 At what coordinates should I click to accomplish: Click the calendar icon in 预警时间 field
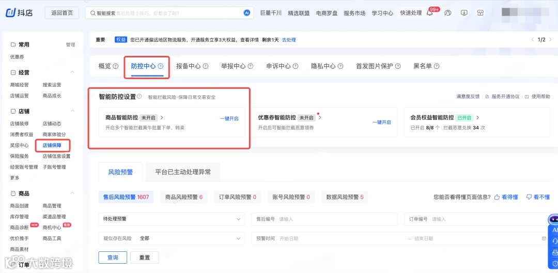click(x=544, y=238)
